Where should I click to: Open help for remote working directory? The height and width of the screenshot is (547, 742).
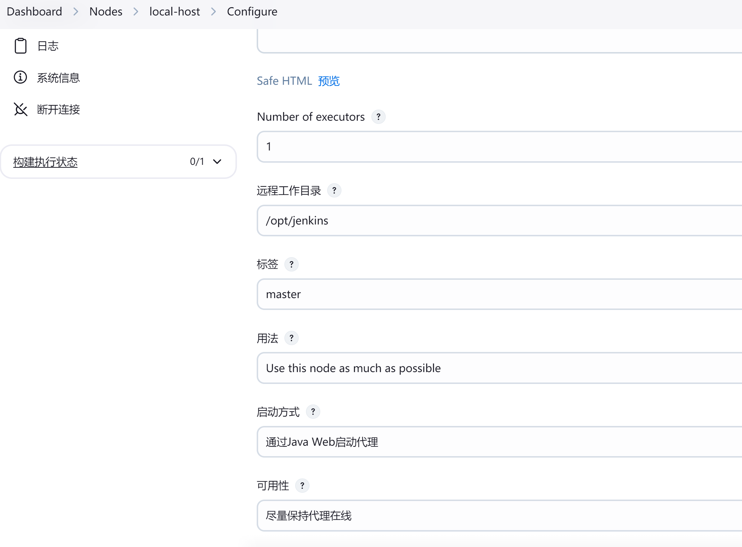pos(334,190)
